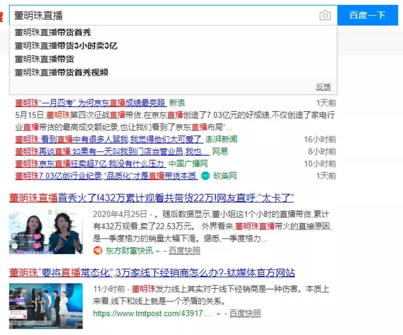Click the camera image search icon

[325, 16]
